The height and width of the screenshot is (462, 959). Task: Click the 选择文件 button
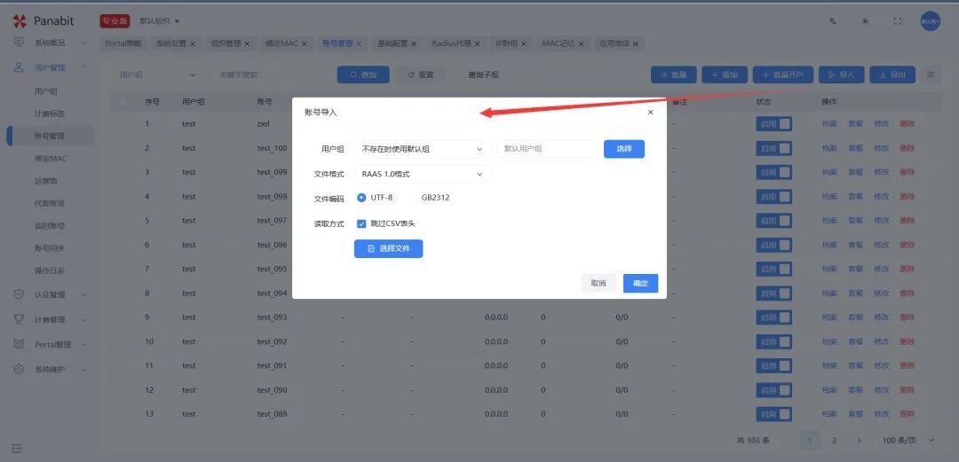388,248
